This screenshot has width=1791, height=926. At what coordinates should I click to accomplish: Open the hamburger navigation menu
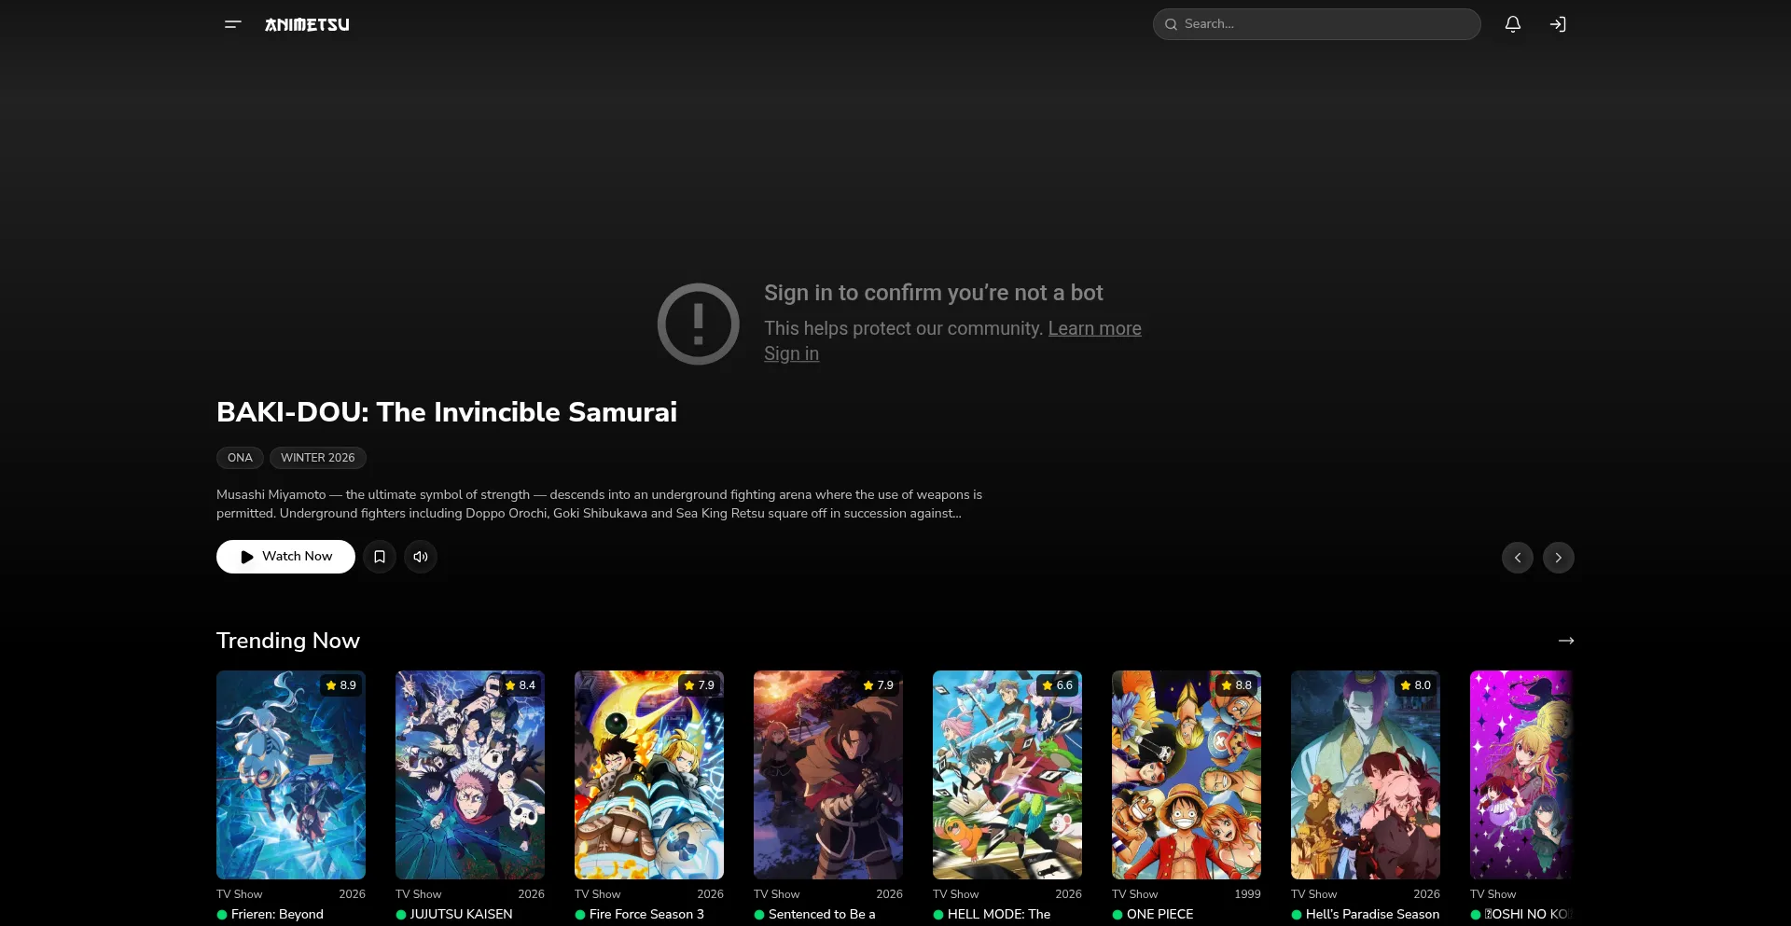tap(233, 24)
